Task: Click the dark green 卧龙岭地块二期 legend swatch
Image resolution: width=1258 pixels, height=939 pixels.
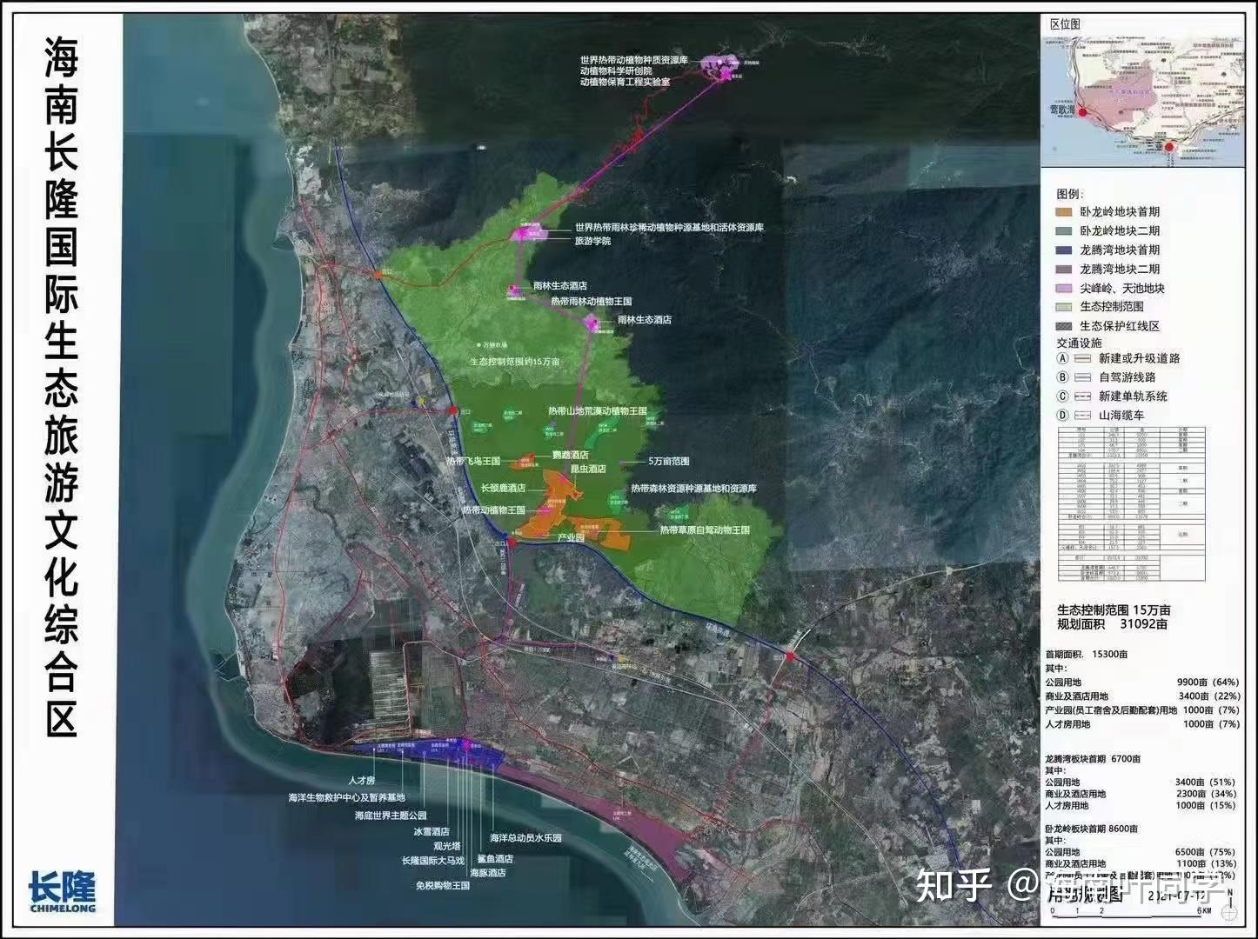Action: pyautogui.click(x=1064, y=231)
